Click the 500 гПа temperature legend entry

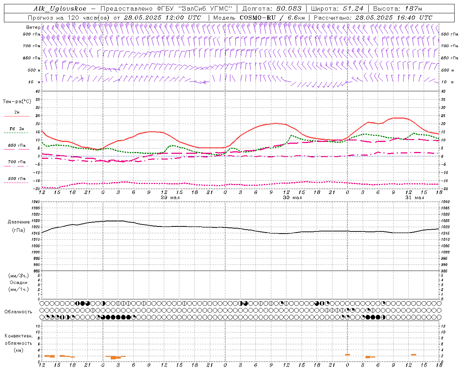[17, 179]
